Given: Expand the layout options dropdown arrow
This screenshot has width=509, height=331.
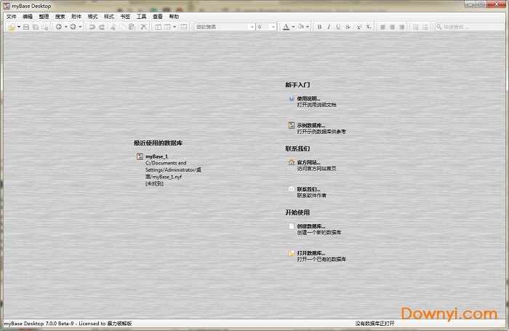Looking at the screenshot, I should tap(175, 27).
